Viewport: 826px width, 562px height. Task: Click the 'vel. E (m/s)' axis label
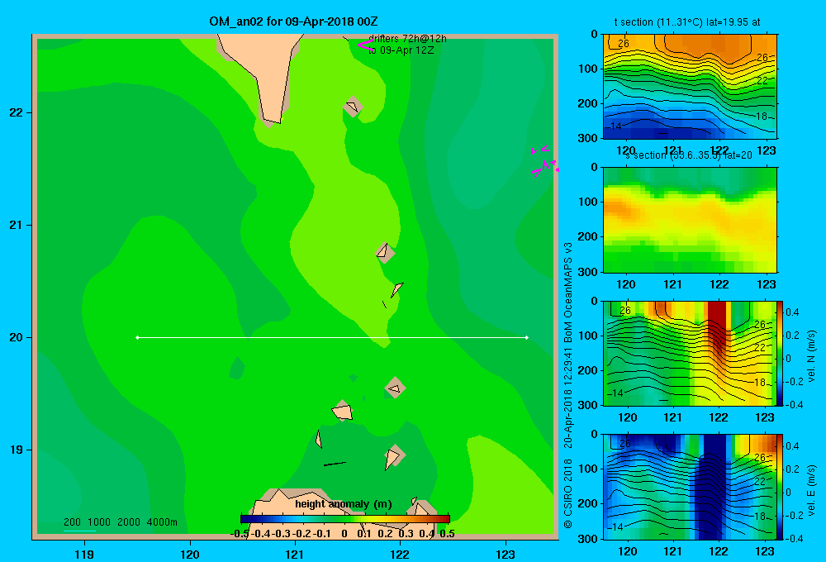tap(811, 490)
